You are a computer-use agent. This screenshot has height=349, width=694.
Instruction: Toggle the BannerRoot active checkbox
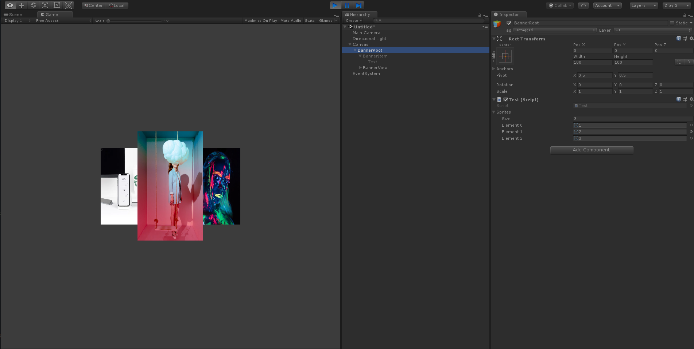509,23
